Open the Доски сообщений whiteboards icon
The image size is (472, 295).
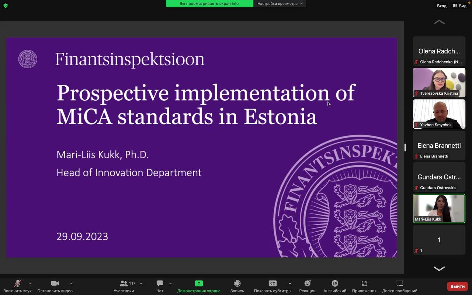tap(400, 284)
